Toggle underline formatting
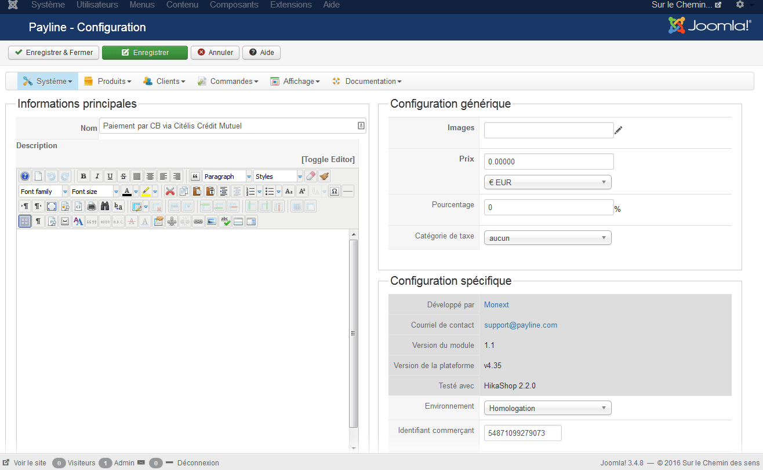This screenshot has width=763, height=470. tap(110, 177)
